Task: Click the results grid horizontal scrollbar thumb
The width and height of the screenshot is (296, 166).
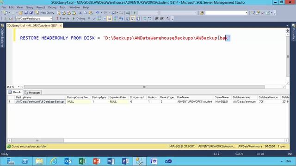Action: pos(37,140)
